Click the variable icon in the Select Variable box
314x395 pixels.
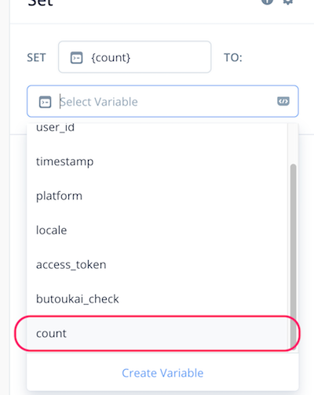(45, 102)
